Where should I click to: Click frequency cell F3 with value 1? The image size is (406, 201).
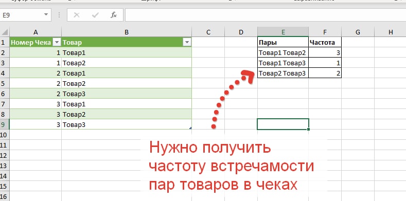click(325, 63)
